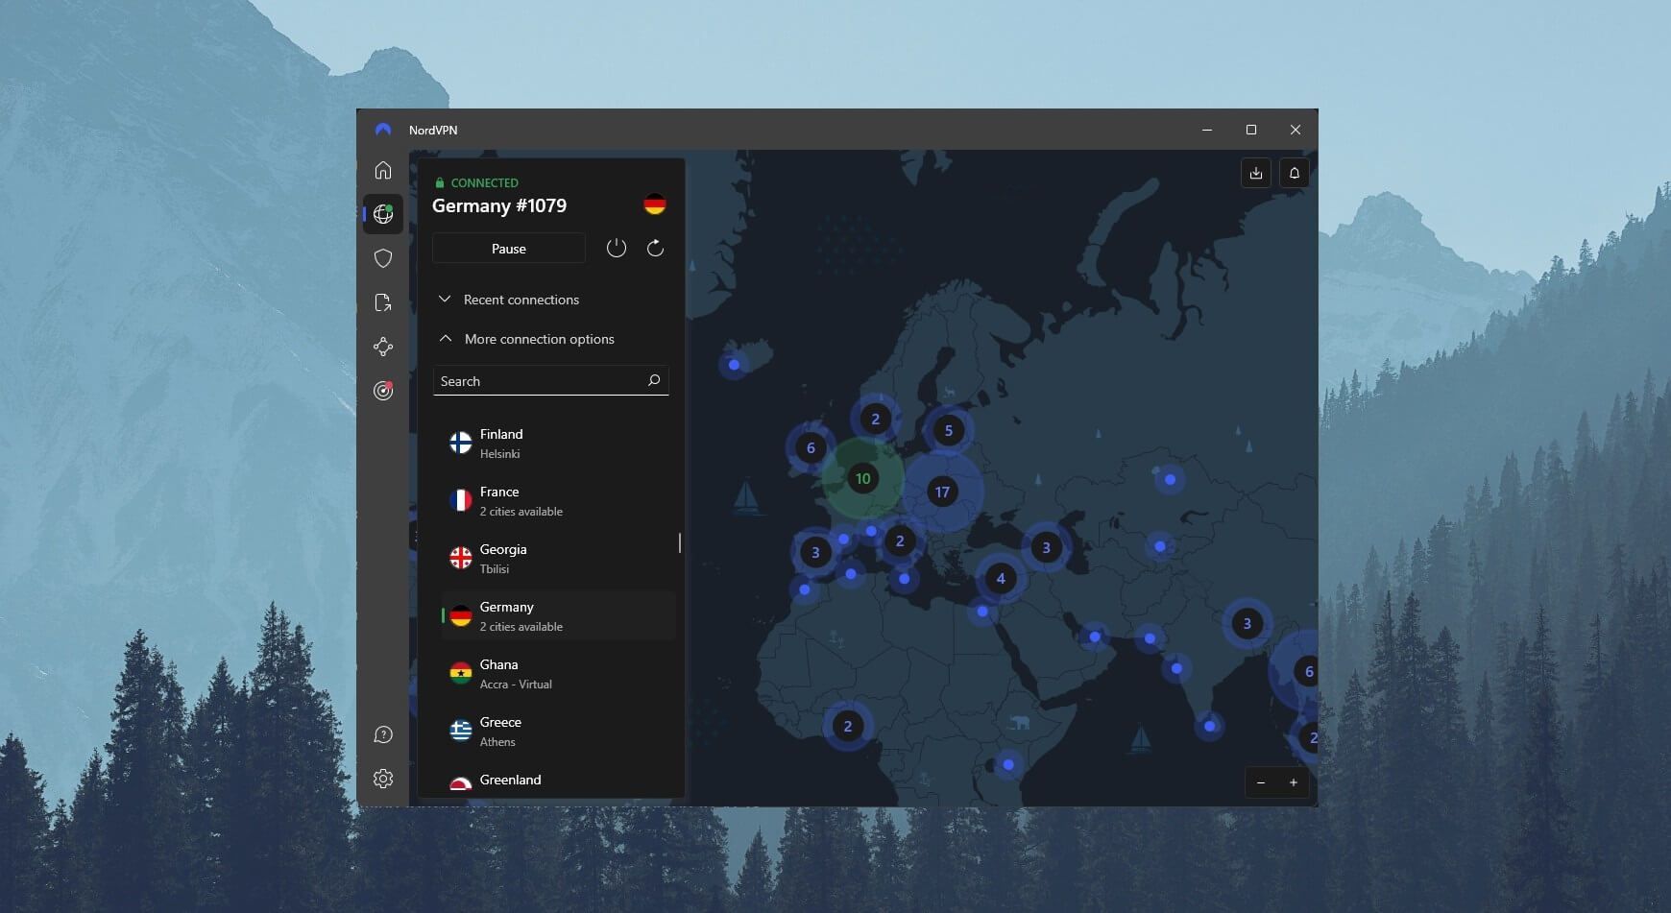The width and height of the screenshot is (1671, 913).
Task: Click the German flag next to Germany #1079
Action: 655,204
